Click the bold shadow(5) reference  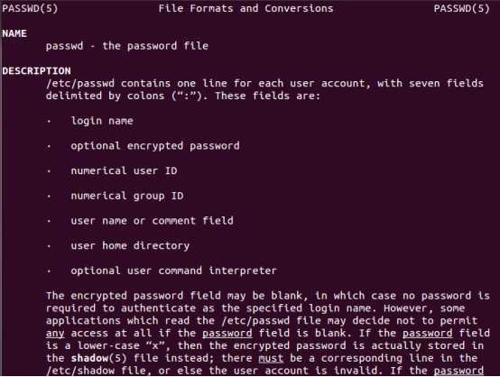click(99, 358)
